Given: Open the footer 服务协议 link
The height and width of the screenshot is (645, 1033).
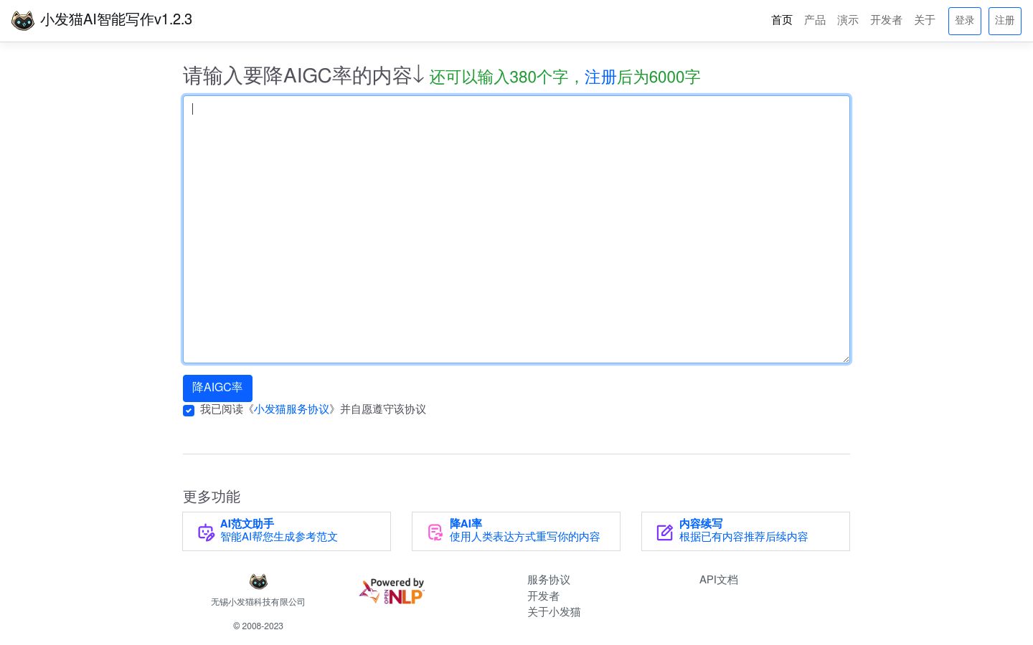Looking at the screenshot, I should (549, 580).
